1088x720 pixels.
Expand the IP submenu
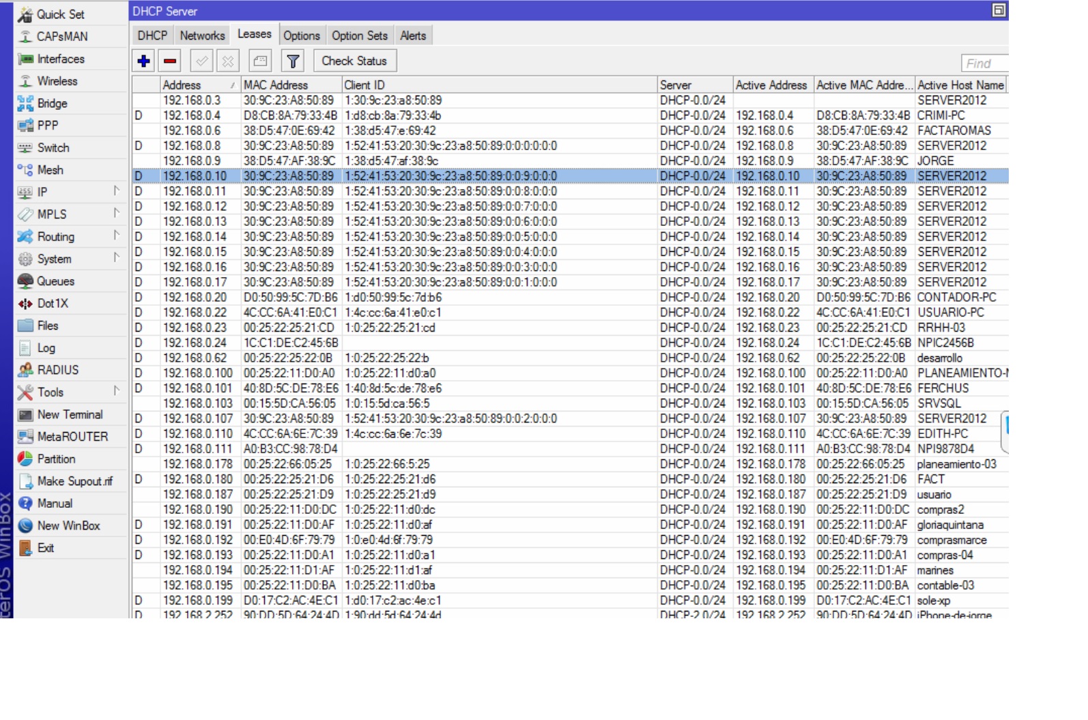point(71,192)
